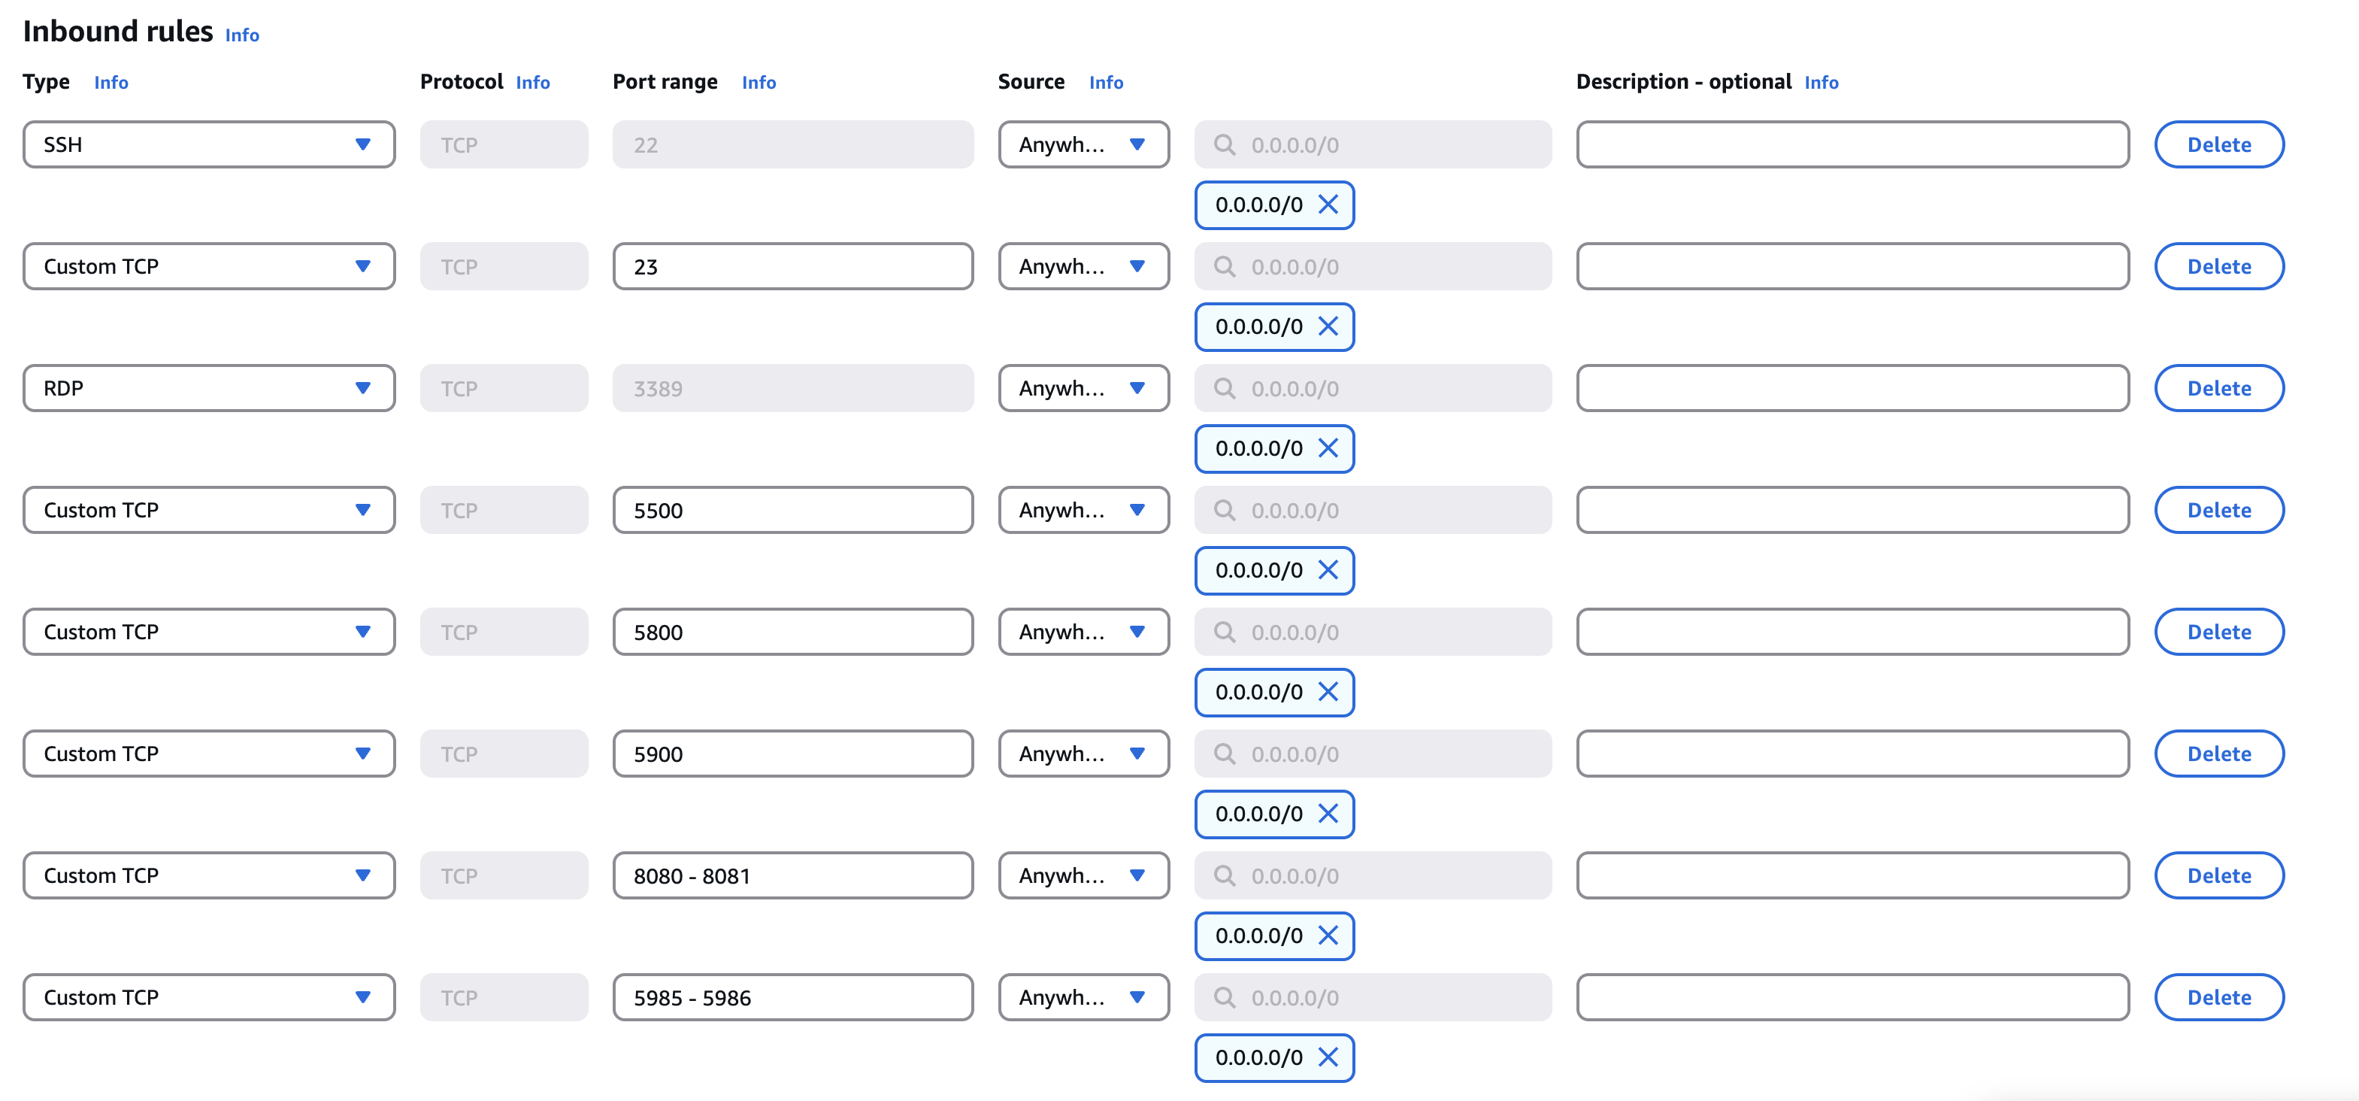Click the port range field containing 5500

(x=793, y=510)
